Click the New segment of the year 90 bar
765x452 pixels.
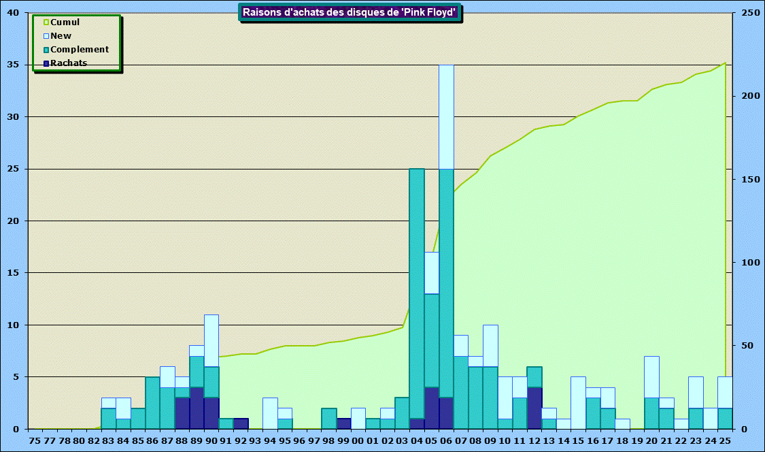pos(211,340)
